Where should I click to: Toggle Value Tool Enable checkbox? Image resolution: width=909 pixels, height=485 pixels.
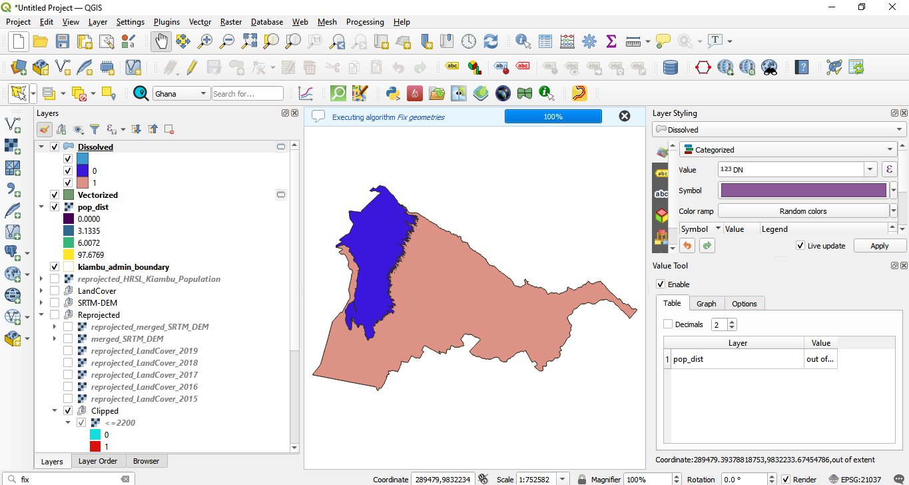[x=661, y=284]
